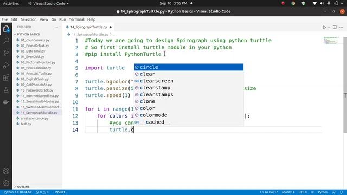Viewport: 347px width, 195px height.
Task: Change encoding via UTF-8 in status bar
Action: pyautogui.click(x=303, y=192)
